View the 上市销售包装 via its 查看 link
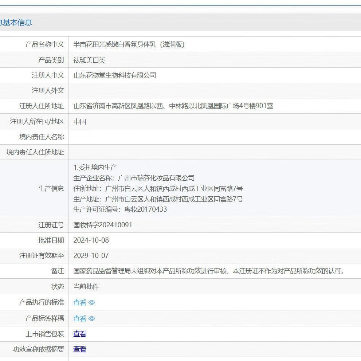The height and width of the screenshot is (361, 361). pos(80,334)
